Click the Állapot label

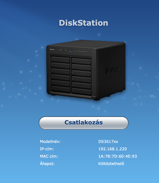[47, 164]
